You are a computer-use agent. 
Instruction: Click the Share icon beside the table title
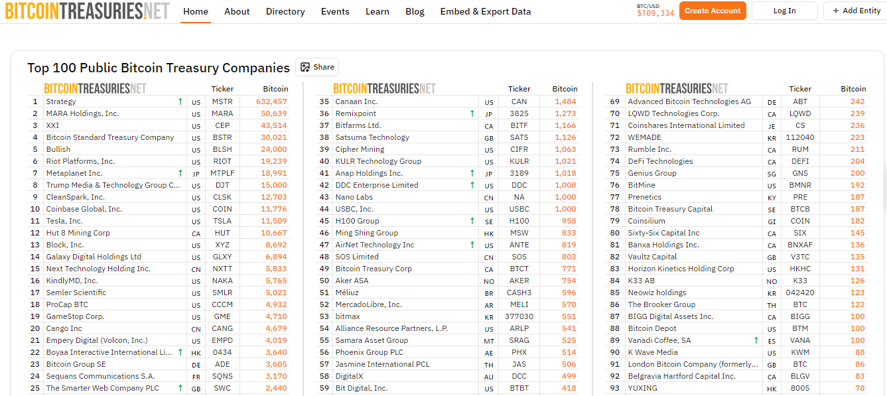[305, 67]
